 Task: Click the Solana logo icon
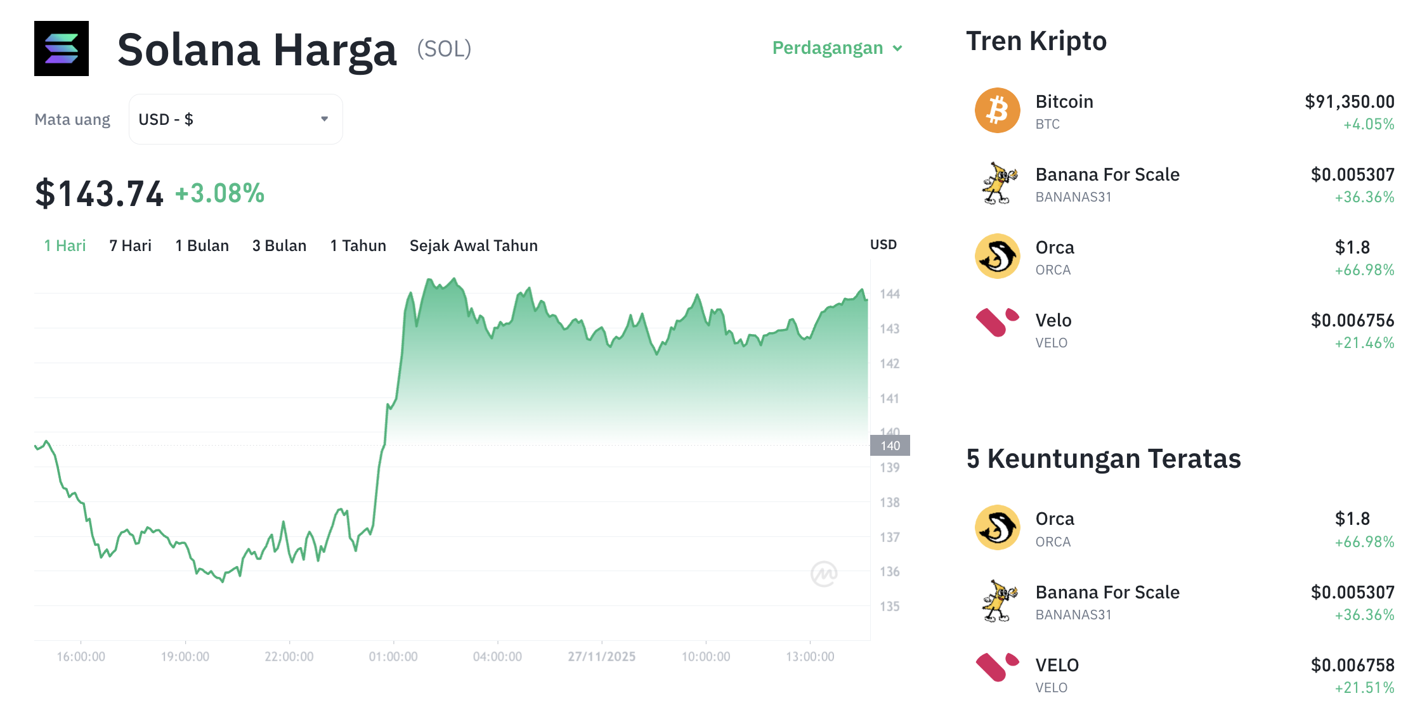click(x=61, y=49)
